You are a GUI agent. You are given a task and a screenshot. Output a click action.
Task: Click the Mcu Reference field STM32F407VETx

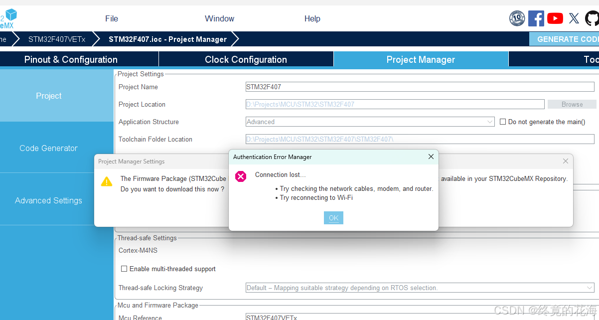(420, 317)
